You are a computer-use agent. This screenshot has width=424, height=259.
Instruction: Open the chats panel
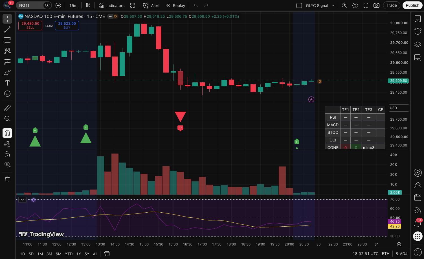coord(418,57)
